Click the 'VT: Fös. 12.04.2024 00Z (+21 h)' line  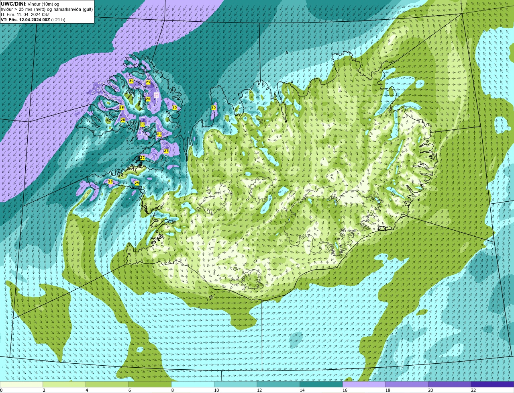click(33, 20)
